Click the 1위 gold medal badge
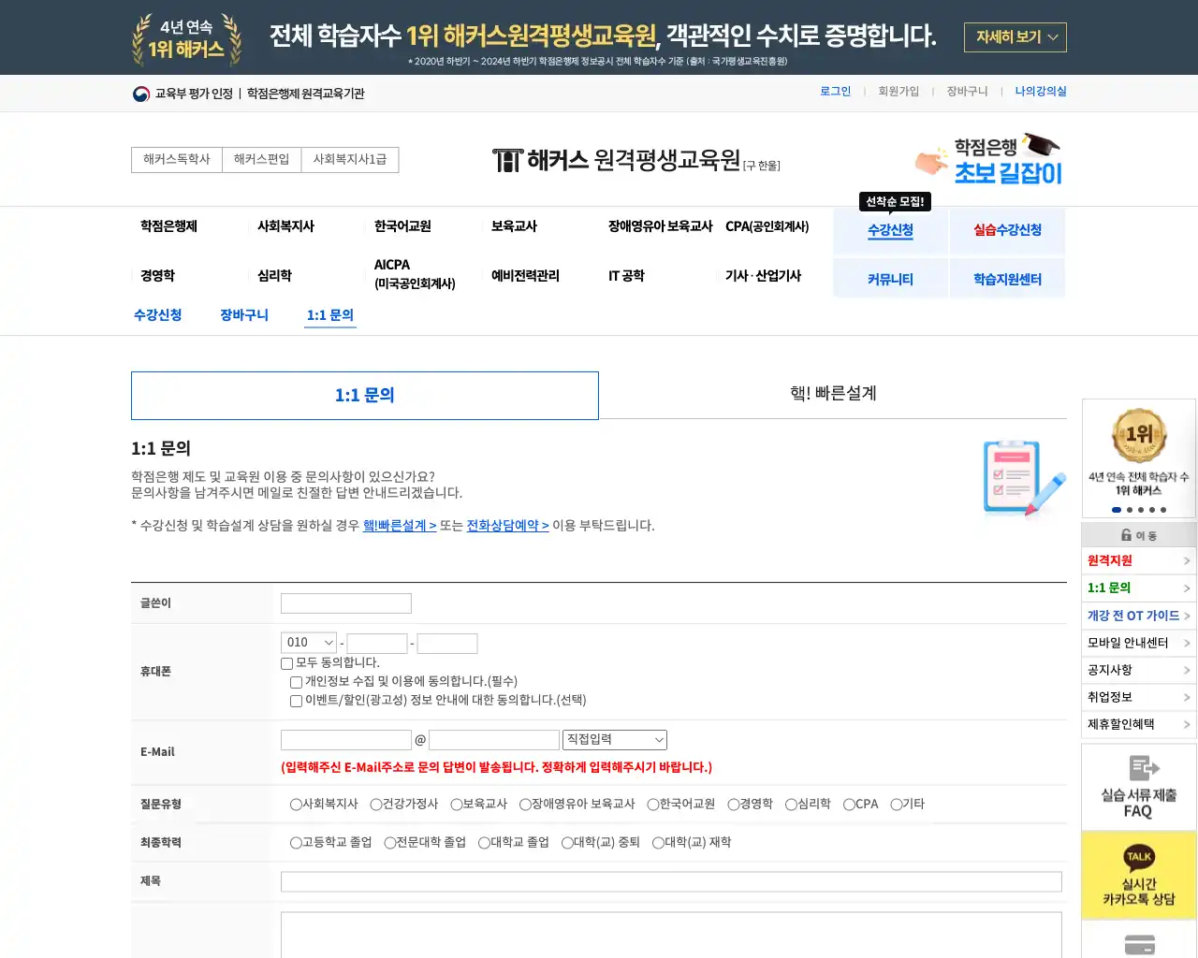Screen dimensions: 1198x958 (1138, 435)
